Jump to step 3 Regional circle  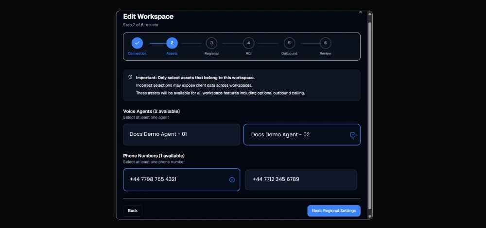click(212, 43)
